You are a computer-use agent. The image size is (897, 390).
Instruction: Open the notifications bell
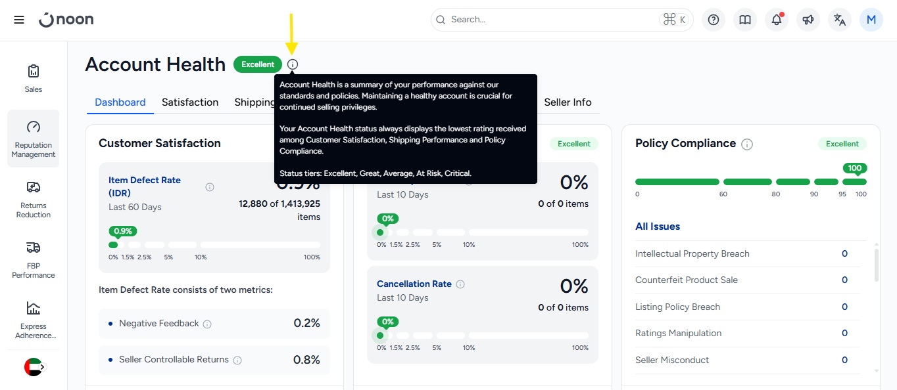(x=777, y=20)
